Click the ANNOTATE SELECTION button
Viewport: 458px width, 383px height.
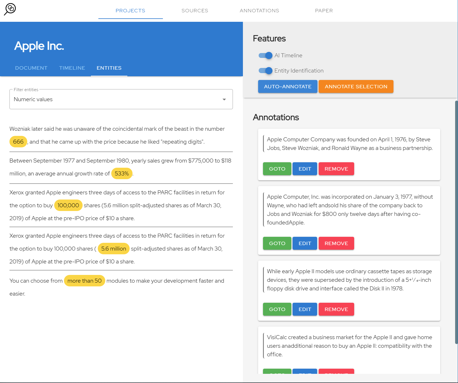tap(356, 87)
